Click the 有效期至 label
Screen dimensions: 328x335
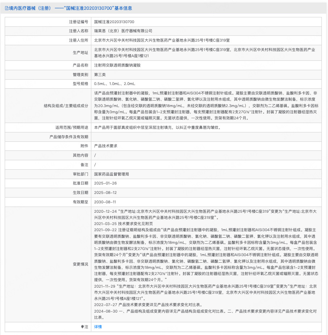(80, 202)
